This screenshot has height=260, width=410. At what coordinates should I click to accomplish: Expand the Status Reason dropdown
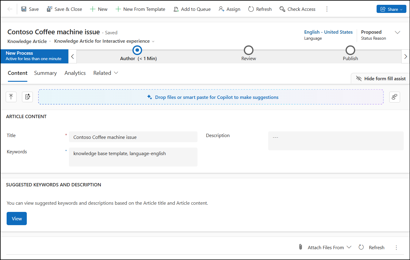click(398, 32)
